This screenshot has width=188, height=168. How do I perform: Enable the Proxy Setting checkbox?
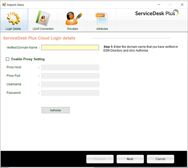pos(8,59)
